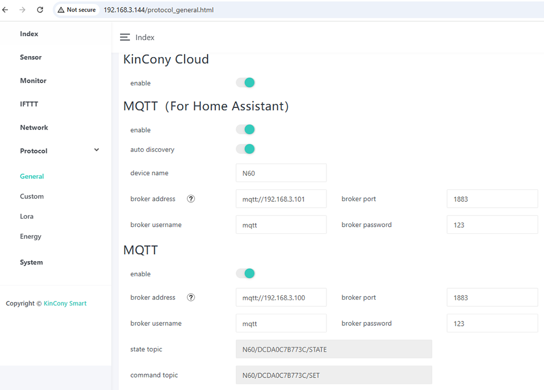This screenshot has width=544, height=390.
Task: Open the Sensor sidebar menu
Action: coord(31,57)
